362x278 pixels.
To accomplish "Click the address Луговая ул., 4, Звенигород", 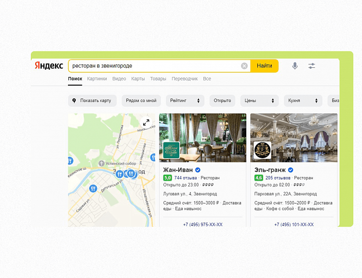I will [x=190, y=194].
